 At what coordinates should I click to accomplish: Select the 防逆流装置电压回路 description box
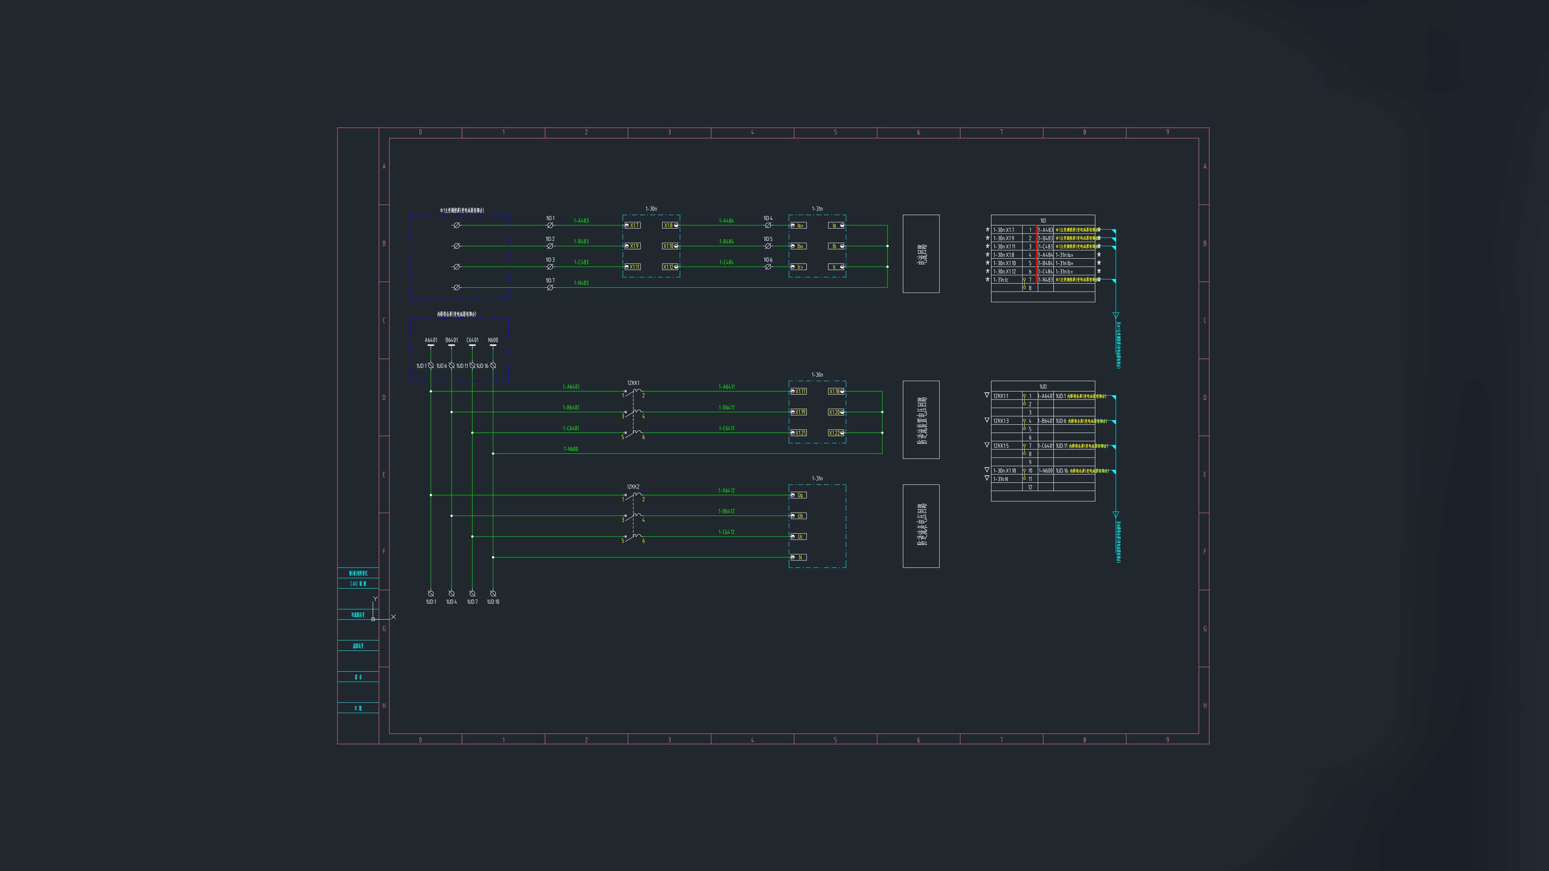pyautogui.click(x=921, y=419)
